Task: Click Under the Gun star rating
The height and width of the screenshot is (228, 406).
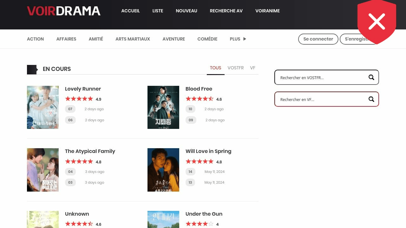Action: (x=200, y=224)
